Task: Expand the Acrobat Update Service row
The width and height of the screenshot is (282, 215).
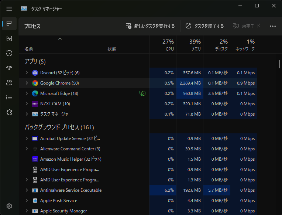Action: coord(27,138)
